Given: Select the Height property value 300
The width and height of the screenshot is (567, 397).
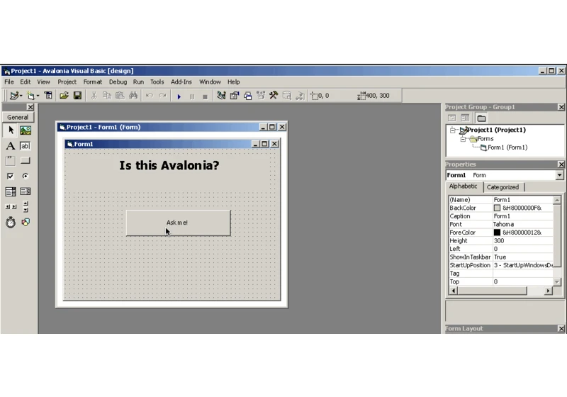Looking at the screenshot, I should (x=523, y=241).
